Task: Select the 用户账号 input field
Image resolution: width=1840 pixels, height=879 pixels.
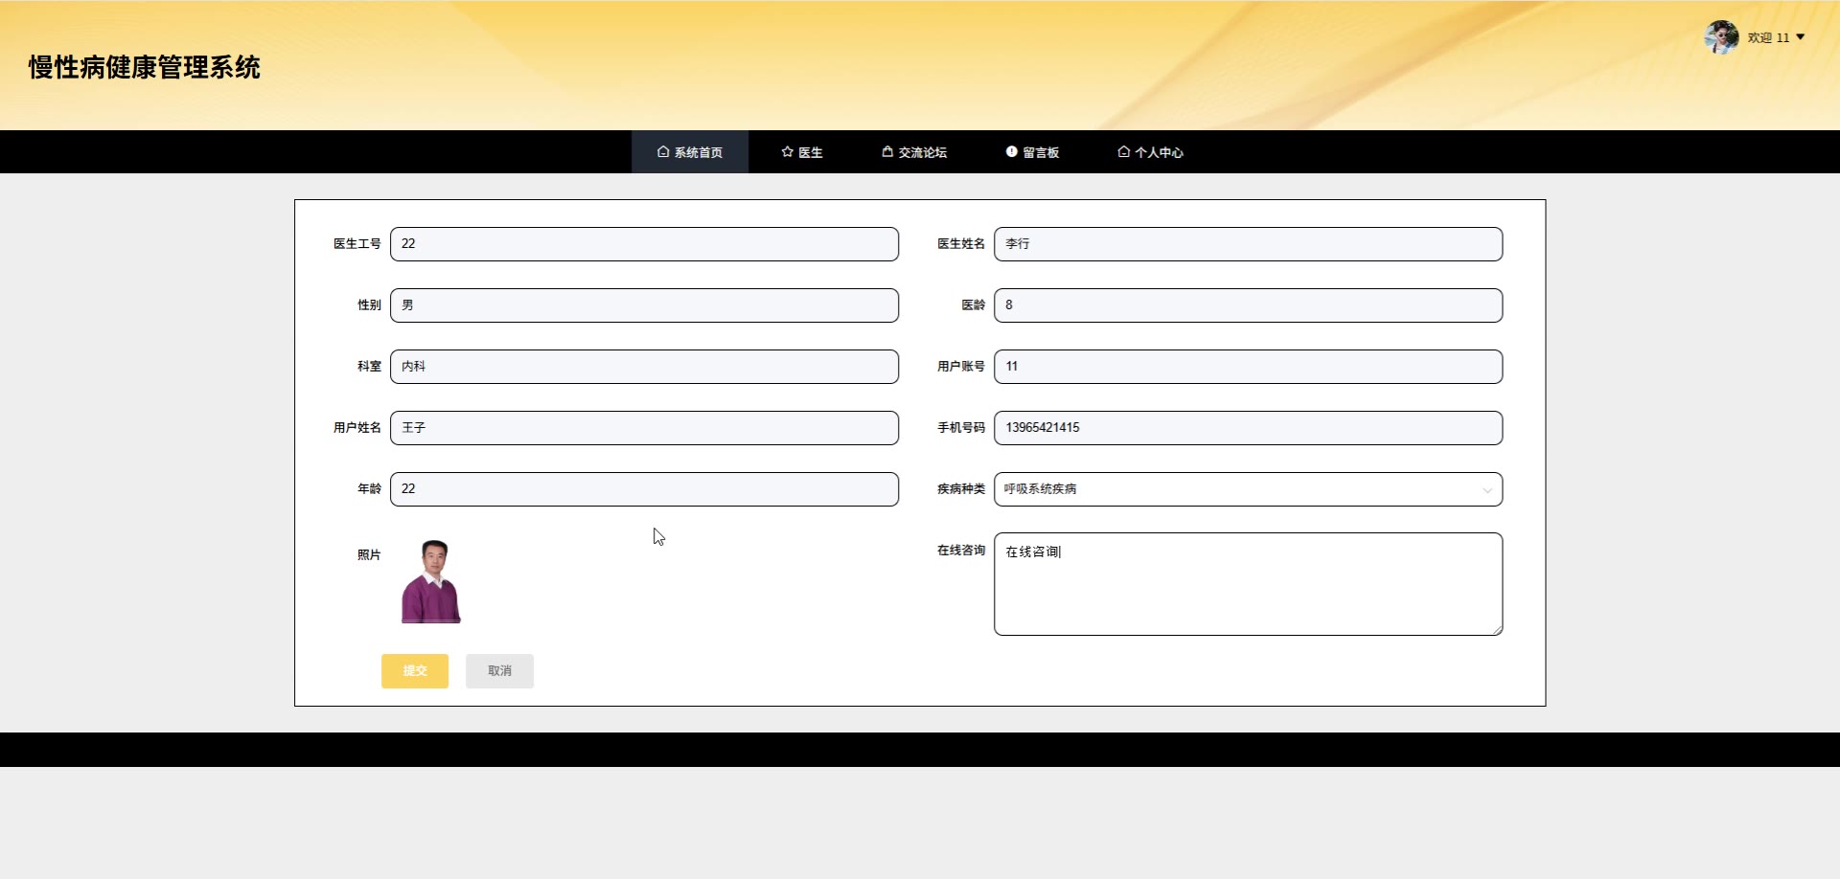Action: pyautogui.click(x=1248, y=367)
